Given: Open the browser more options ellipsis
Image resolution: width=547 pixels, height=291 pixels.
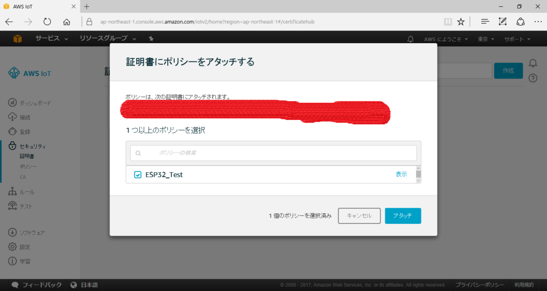Looking at the screenshot, I should click(x=538, y=22).
